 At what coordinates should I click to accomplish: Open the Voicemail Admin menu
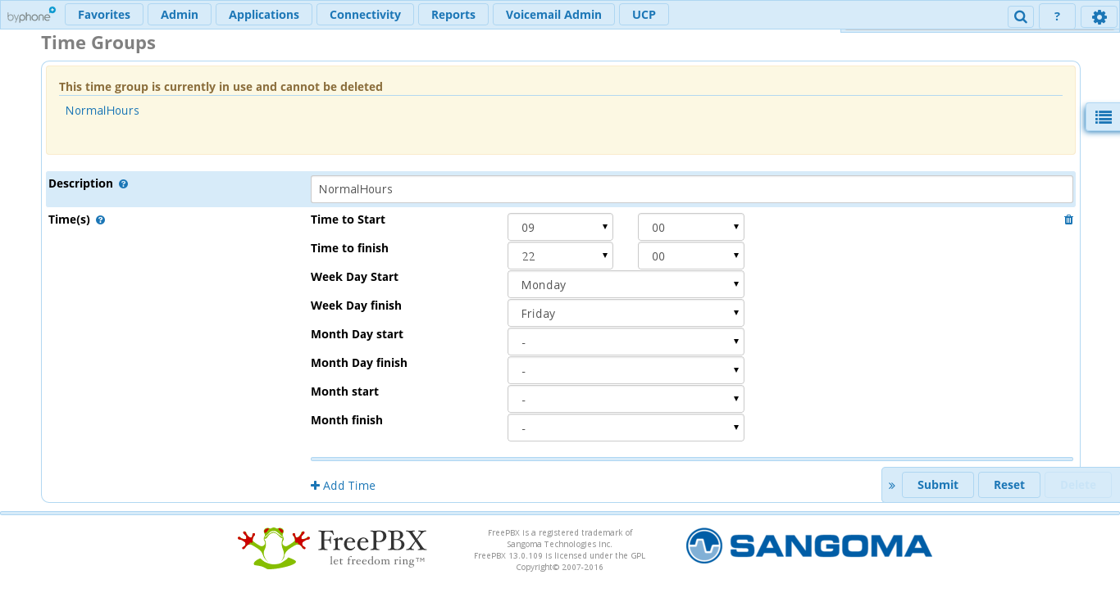tap(553, 15)
